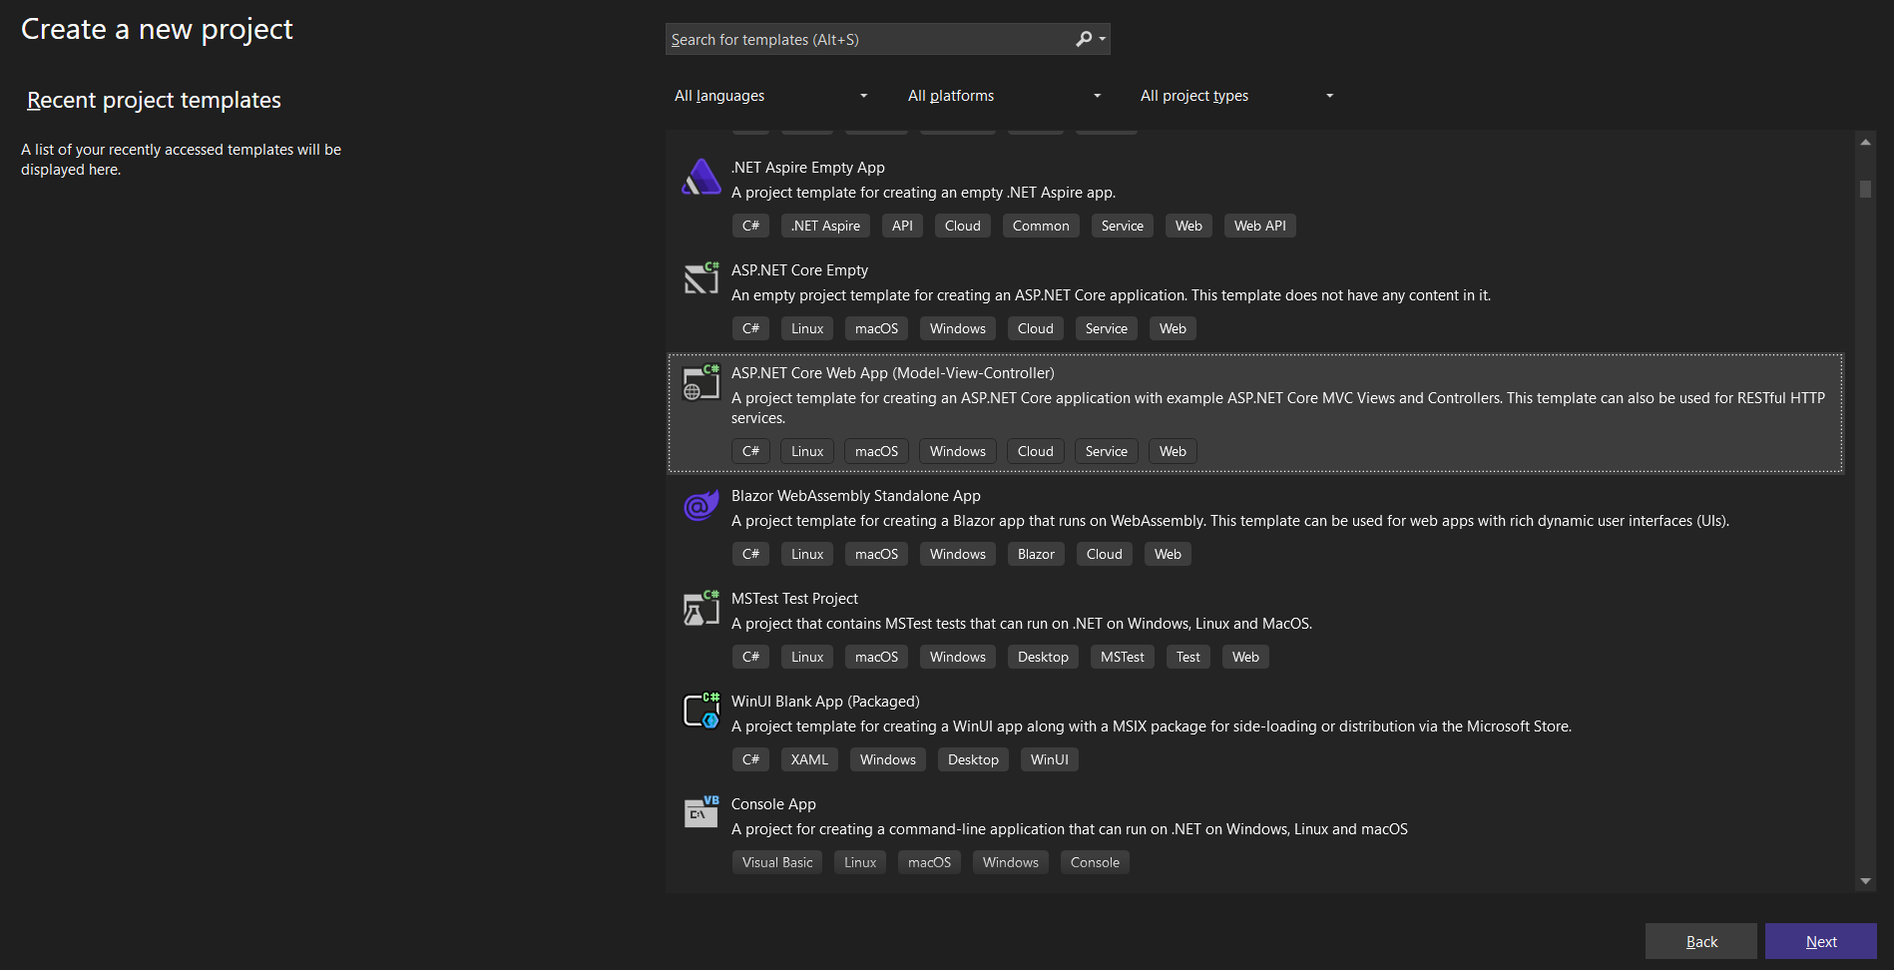Click the Blazor tag
Viewport: 1894px width, 970px height.
tap(1036, 554)
